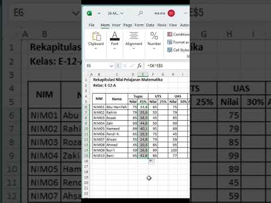Image resolution: width=271 pixels, height=203 pixels.
Task: Select row 19 header
Action: coord(86,177)
